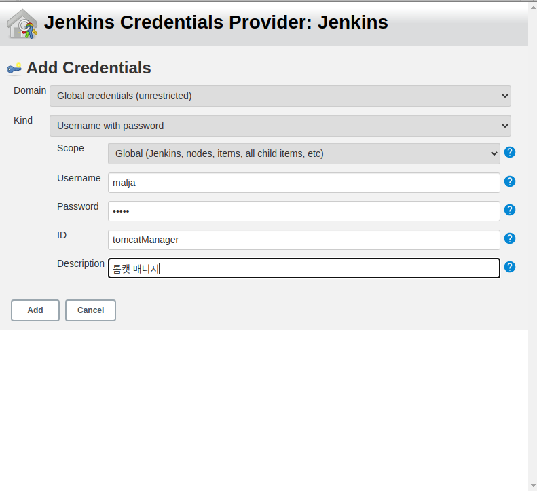The width and height of the screenshot is (537, 491).
Task: Click the Description label
Action: coord(81,263)
